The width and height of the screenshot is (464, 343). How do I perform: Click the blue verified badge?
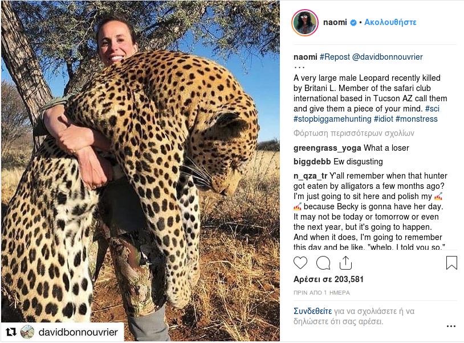[x=353, y=23]
